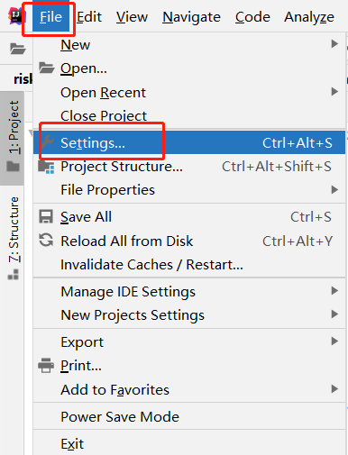
Task: Toggle Power Save Mode
Action: click(x=189, y=416)
